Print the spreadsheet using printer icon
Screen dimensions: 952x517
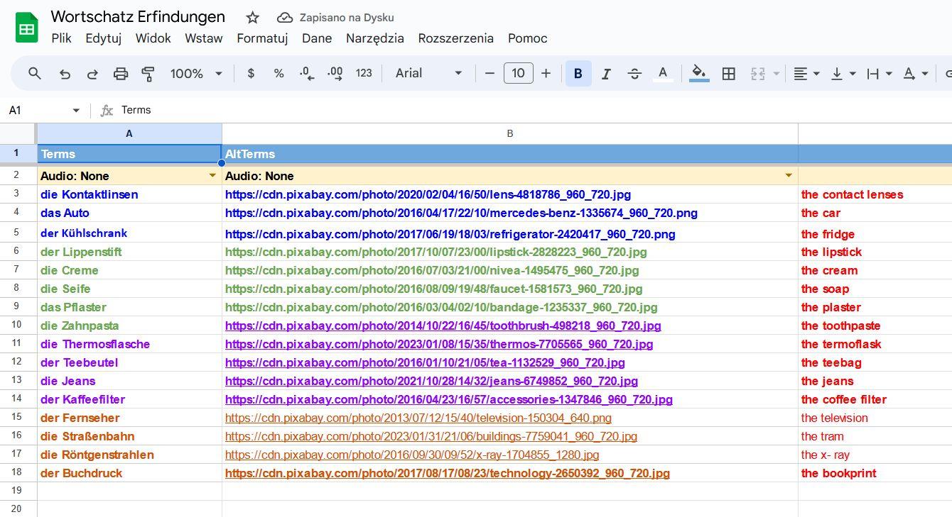(121, 73)
